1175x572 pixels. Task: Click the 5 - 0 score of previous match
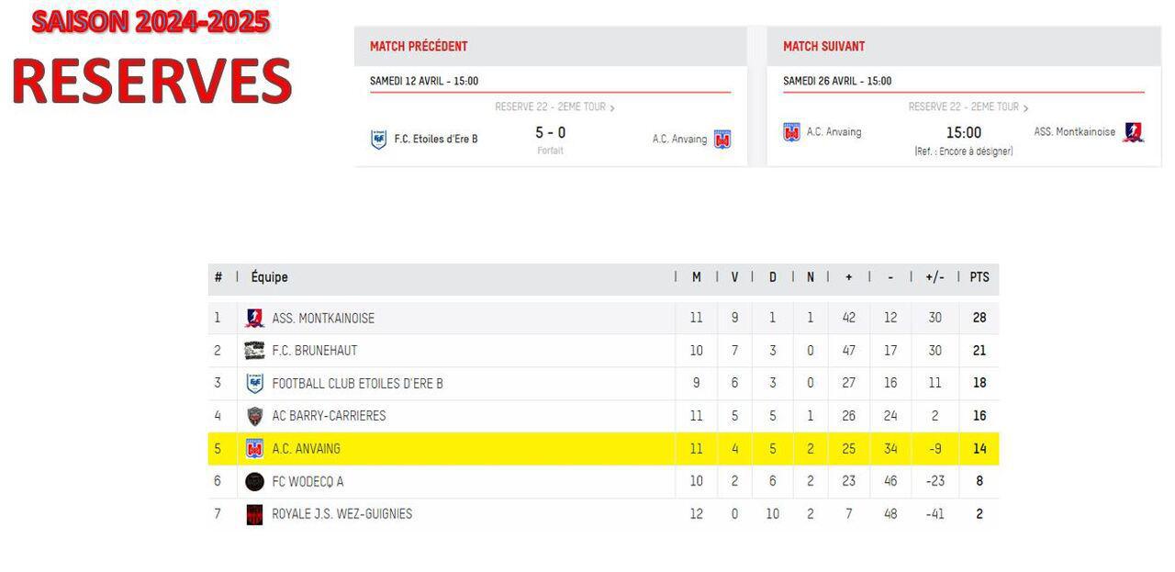[551, 132]
